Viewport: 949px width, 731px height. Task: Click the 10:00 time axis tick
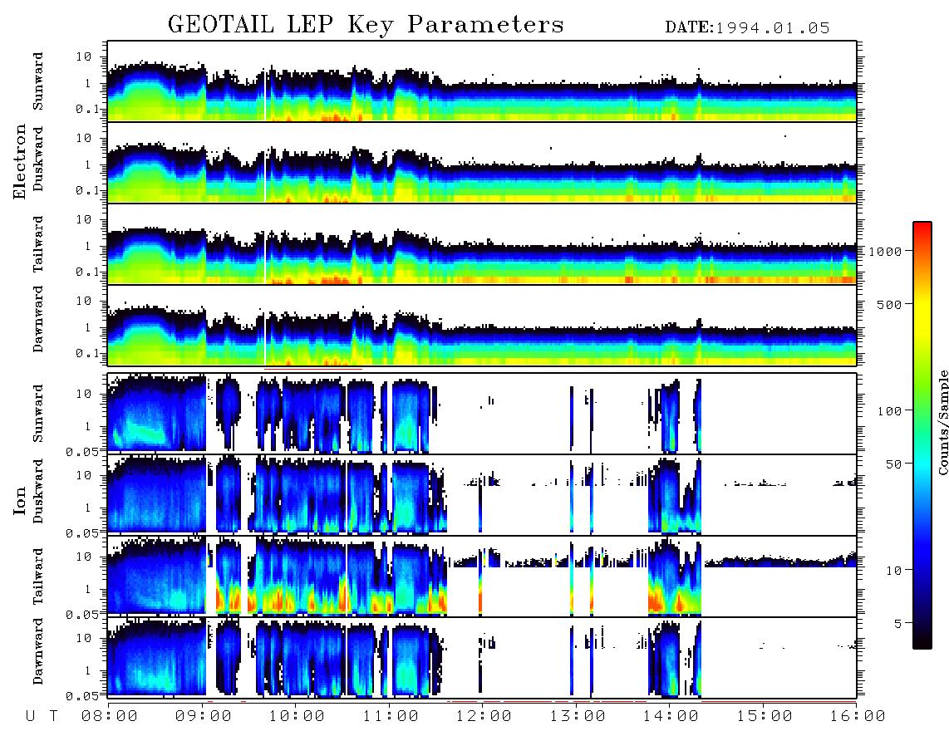pyautogui.click(x=297, y=717)
